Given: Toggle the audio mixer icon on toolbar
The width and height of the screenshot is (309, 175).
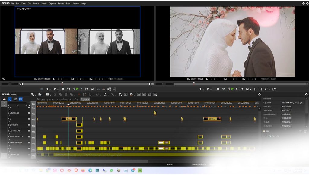Looking at the screenshot, I should pyautogui.click(x=144, y=95).
